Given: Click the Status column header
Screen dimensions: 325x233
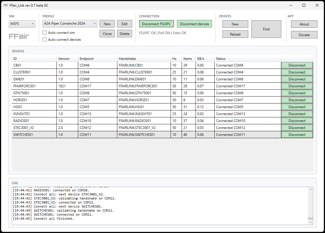Looking at the screenshot, I should pos(248,59).
